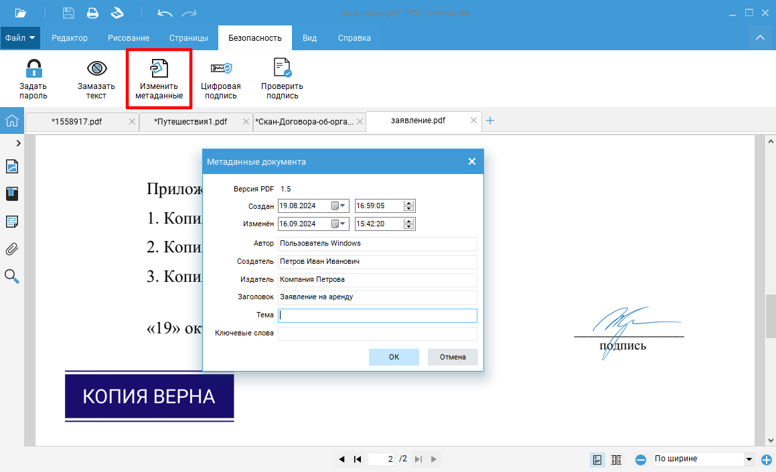Undo the last action
Viewport: 776px width, 472px height.
click(165, 13)
